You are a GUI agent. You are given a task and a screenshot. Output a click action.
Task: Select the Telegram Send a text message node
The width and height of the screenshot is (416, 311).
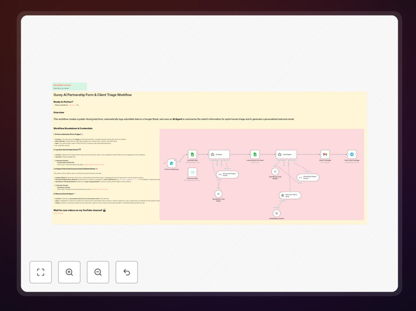coord(352,154)
